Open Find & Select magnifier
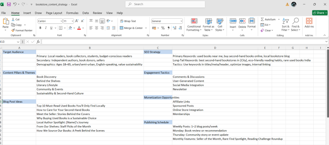 tap(296, 25)
